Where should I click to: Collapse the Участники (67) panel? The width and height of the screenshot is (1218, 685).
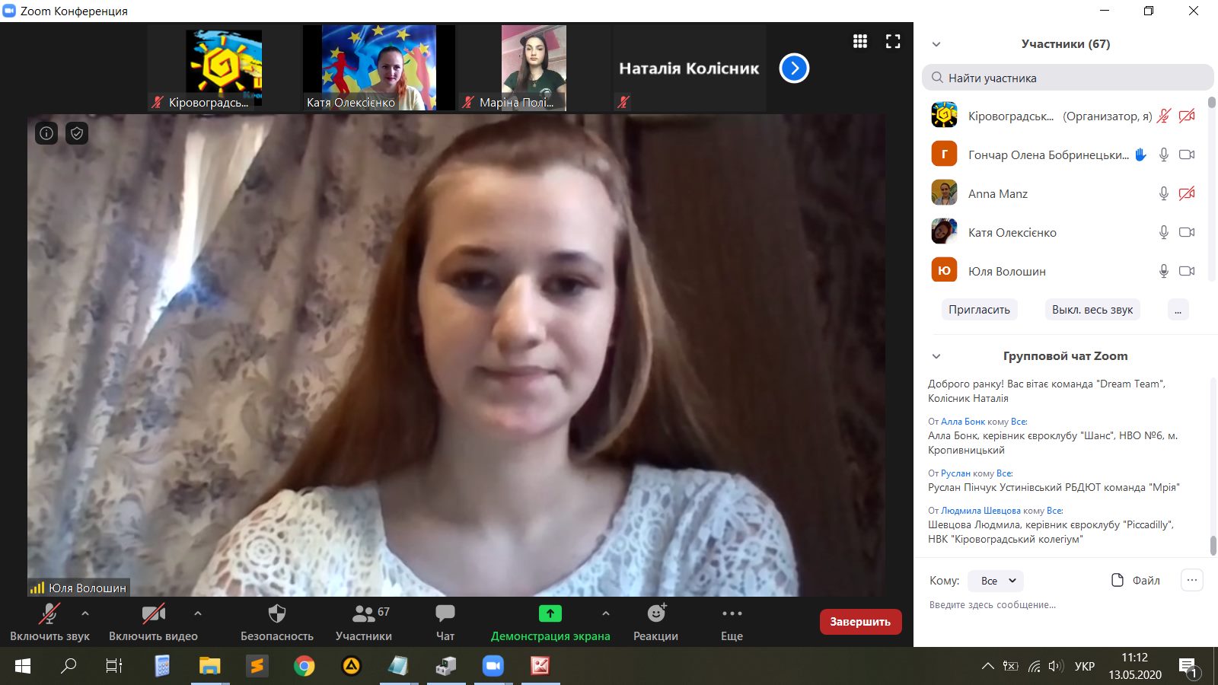pos(936,44)
